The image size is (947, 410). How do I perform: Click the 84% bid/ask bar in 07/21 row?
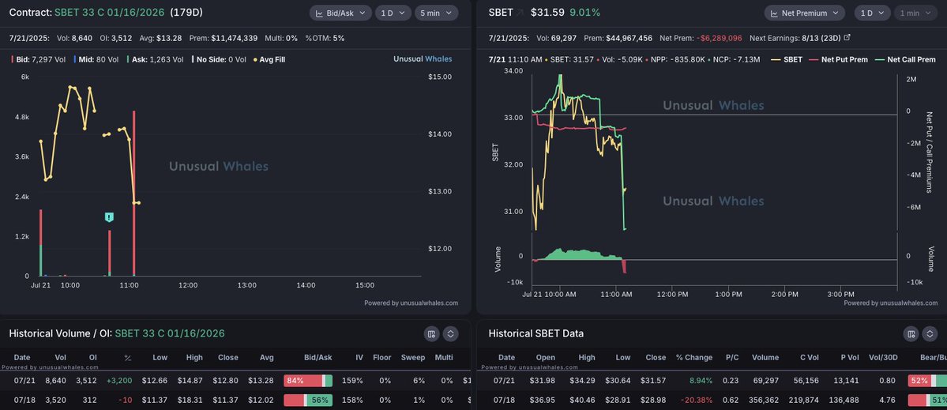(308, 381)
